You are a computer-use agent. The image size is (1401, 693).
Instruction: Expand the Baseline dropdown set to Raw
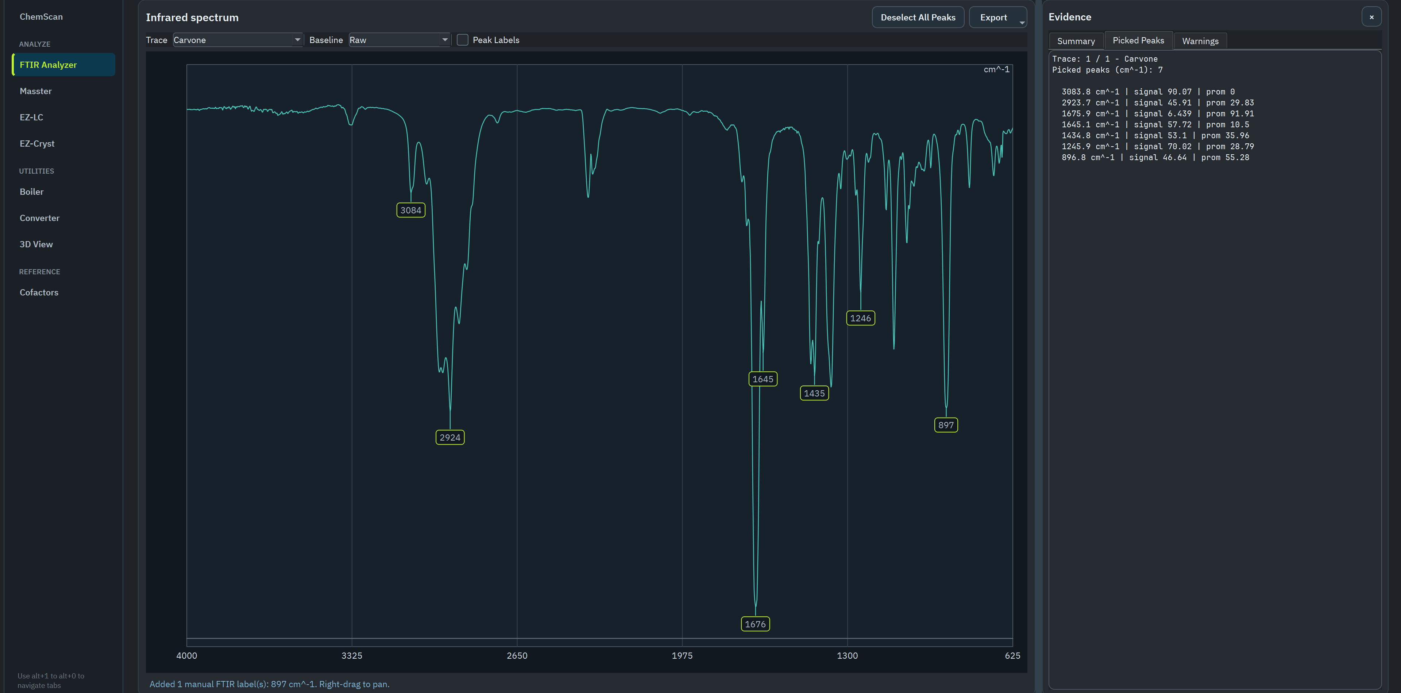tap(400, 40)
